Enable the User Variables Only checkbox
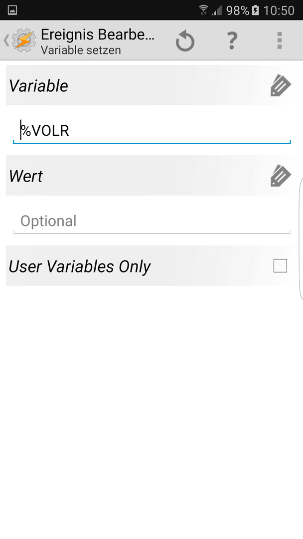303x539 pixels. (x=280, y=266)
